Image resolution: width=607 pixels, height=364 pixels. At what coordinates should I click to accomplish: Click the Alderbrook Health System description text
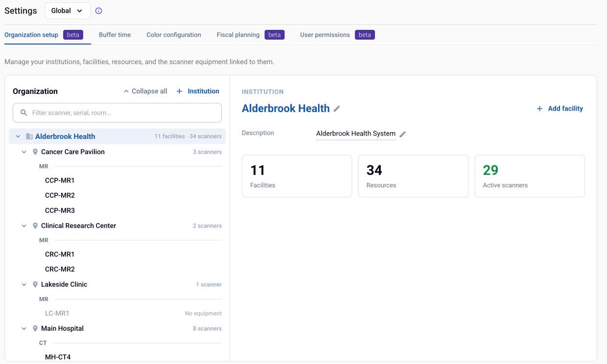tap(356, 134)
